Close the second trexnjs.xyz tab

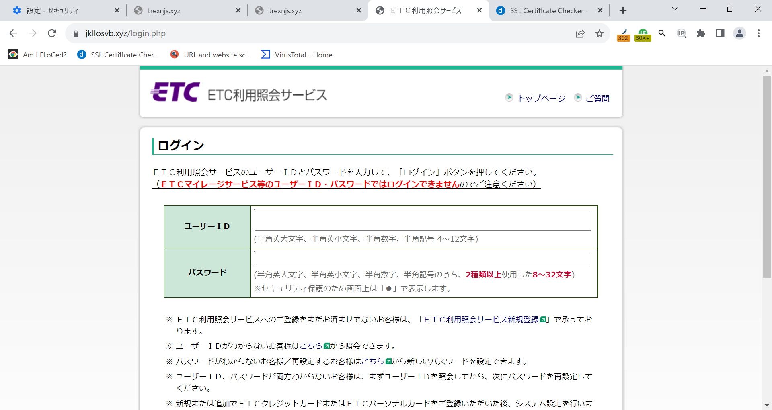pyautogui.click(x=359, y=10)
